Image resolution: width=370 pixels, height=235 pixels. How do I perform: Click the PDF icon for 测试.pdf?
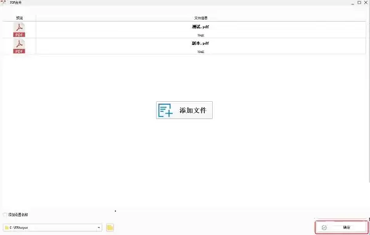(19, 30)
